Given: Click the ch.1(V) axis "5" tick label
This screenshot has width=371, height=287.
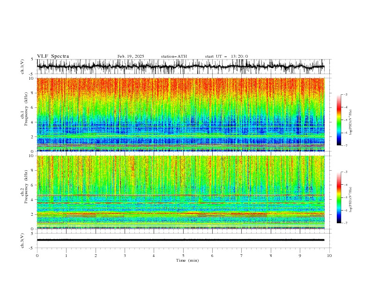Looking at the screenshot, I should [32, 60].
